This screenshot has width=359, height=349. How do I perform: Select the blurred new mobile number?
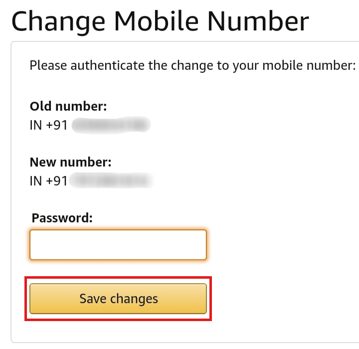click(x=112, y=180)
